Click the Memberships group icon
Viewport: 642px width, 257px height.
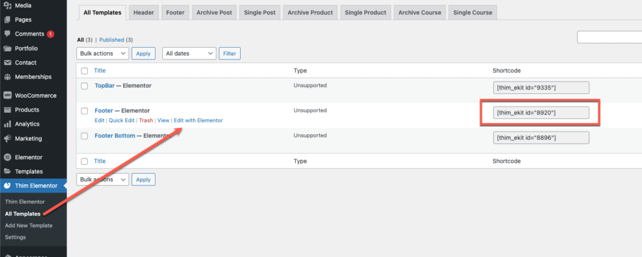[x=7, y=77]
